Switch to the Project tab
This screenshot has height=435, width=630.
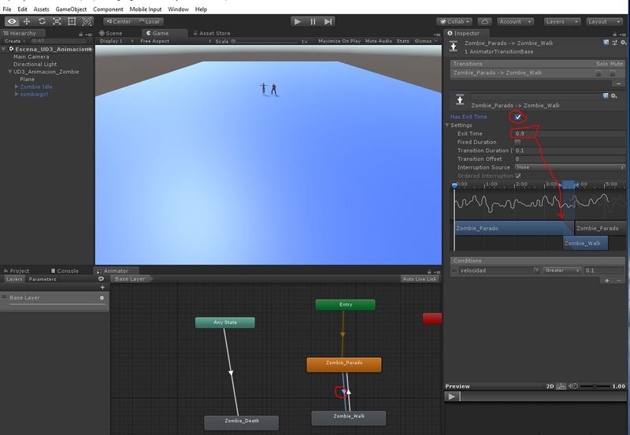(17, 271)
